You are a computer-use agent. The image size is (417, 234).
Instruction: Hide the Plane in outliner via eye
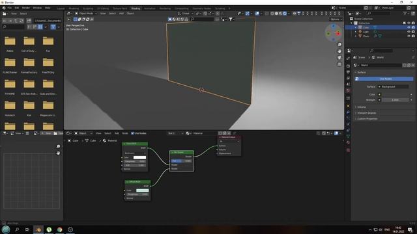[x=409, y=36]
